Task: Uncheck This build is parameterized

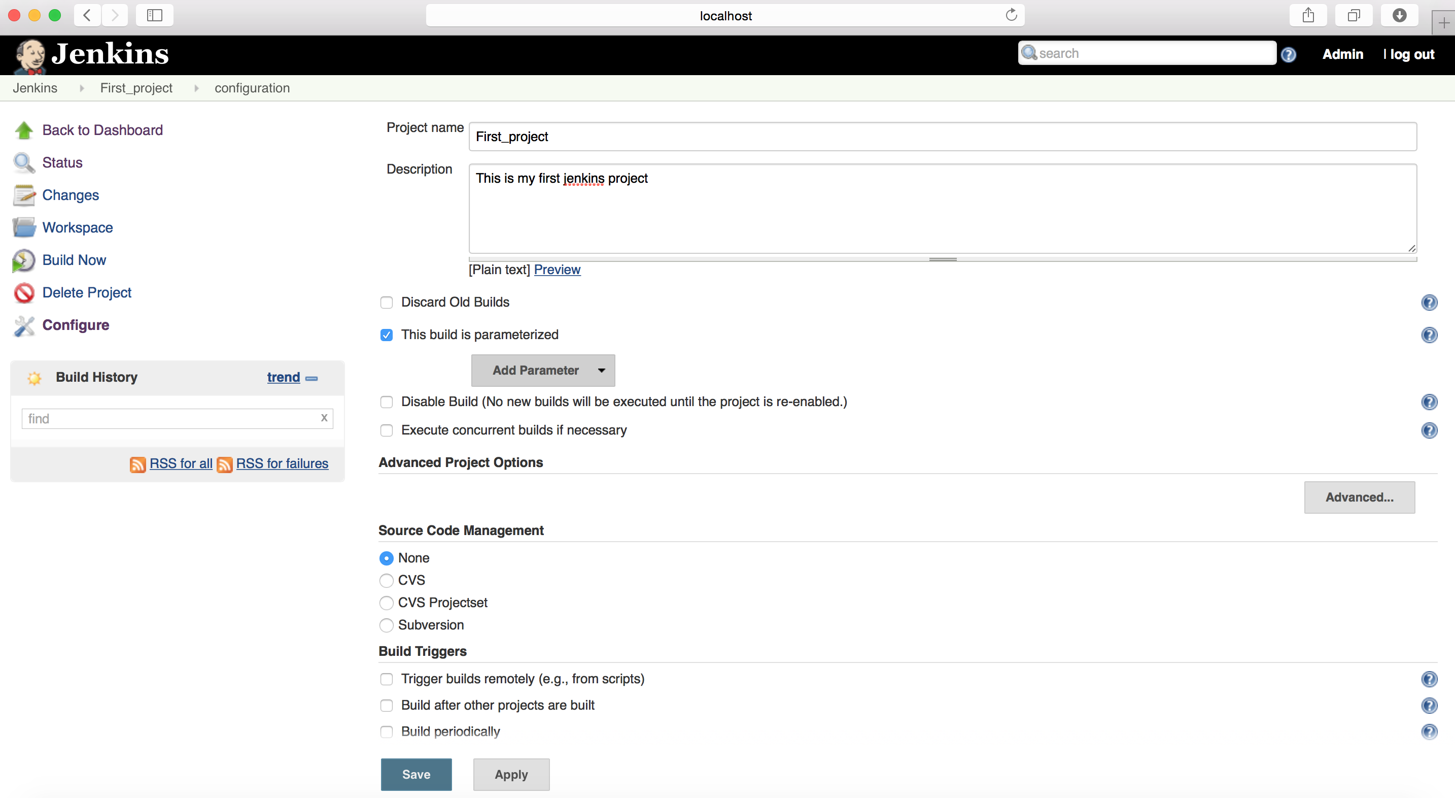Action: click(x=387, y=335)
